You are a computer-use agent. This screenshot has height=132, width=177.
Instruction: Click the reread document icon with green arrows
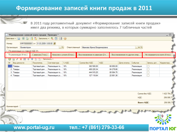click(x=23, y=39)
